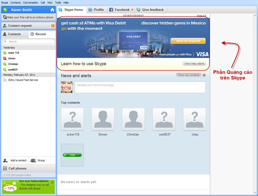The width and height of the screenshot is (258, 196).
Task: Switch to the Skype Home tab
Action: [72, 10]
